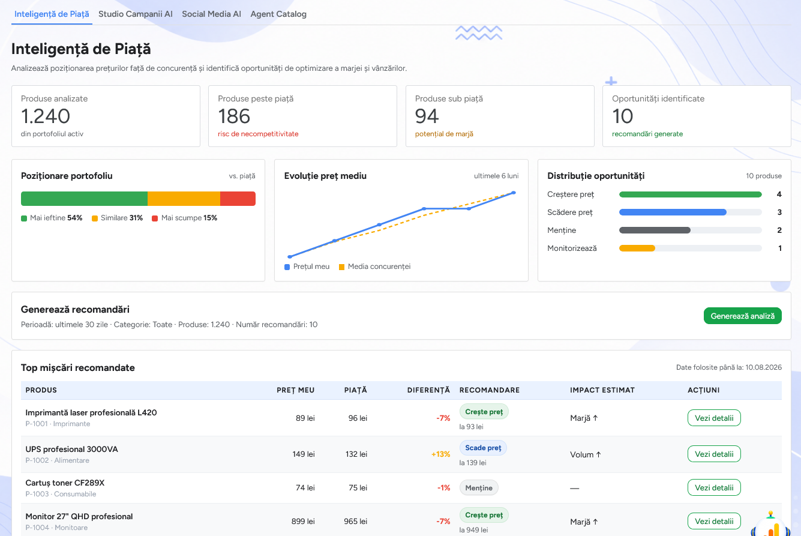
Task: Click the "la 949 lei" recommendation note
Action: coord(473,530)
